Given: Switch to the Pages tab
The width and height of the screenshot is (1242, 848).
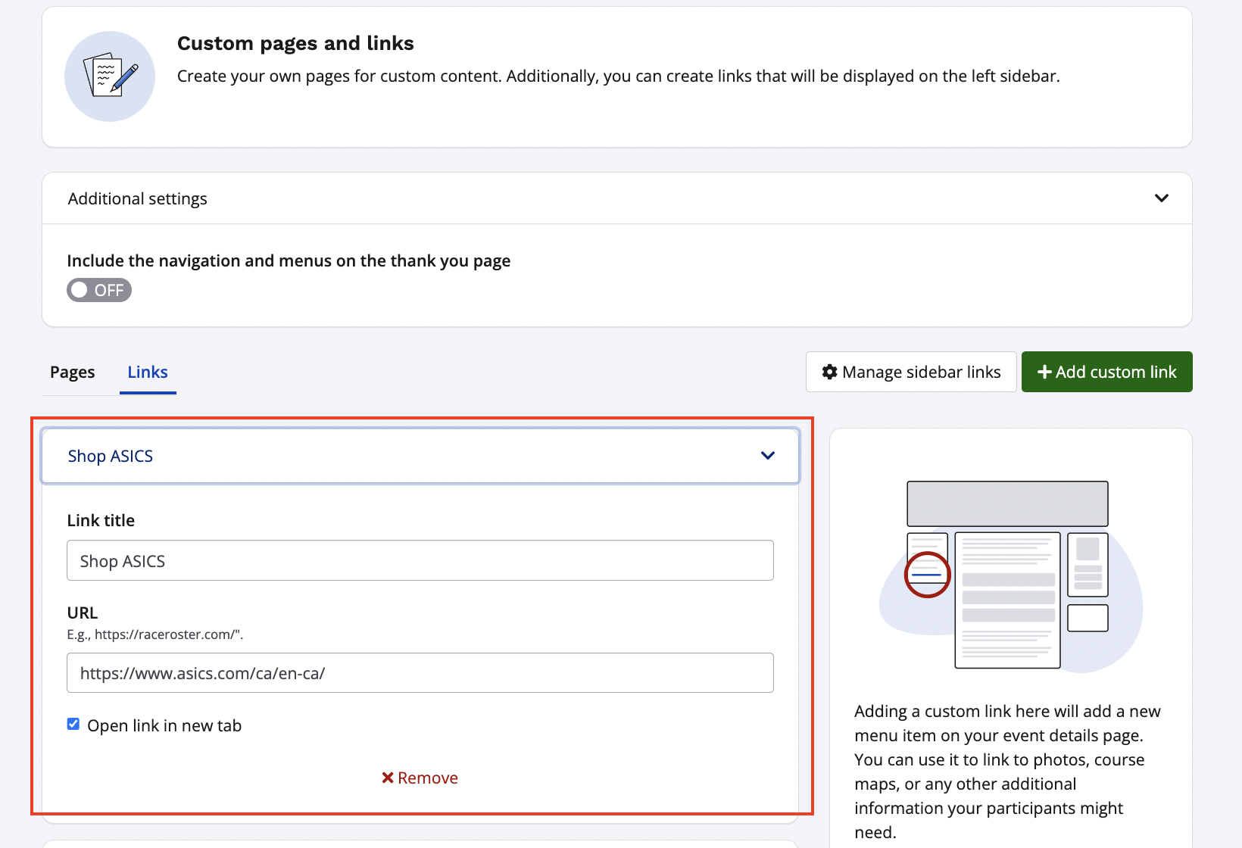Looking at the screenshot, I should point(73,372).
